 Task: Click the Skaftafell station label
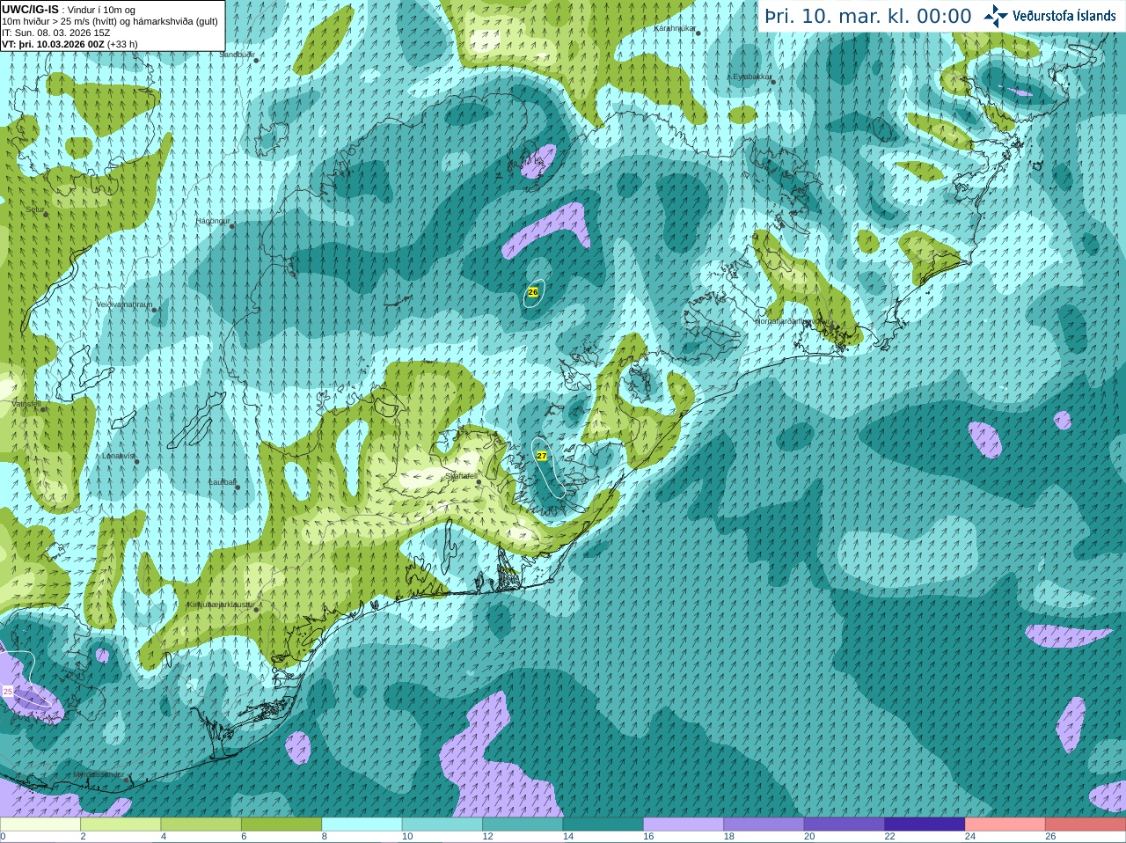(x=461, y=476)
